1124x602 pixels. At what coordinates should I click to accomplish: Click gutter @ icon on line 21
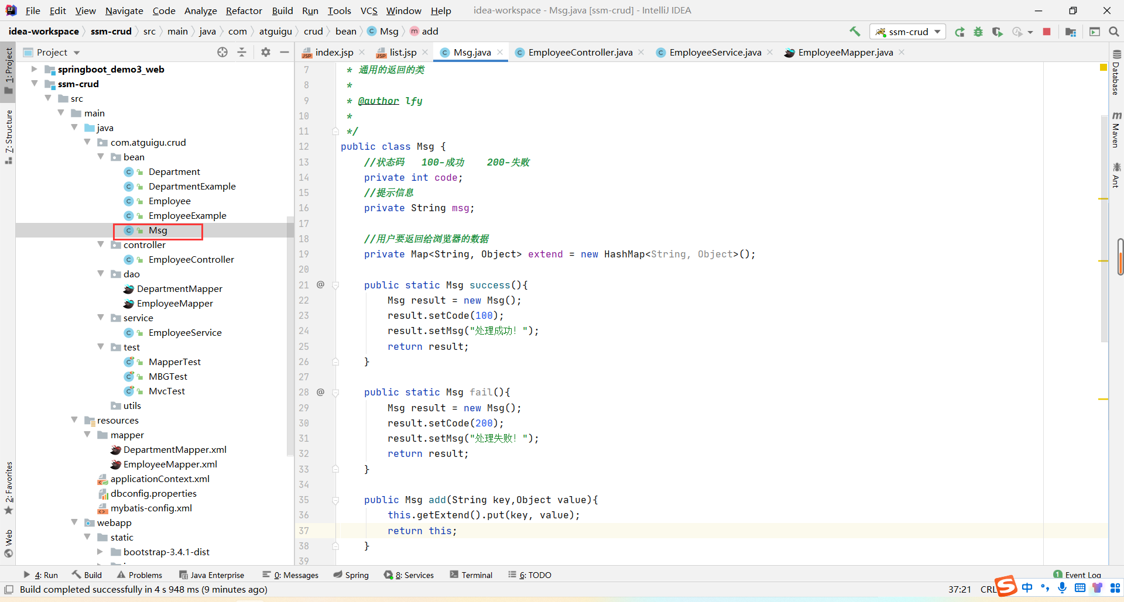coord(320,284)
